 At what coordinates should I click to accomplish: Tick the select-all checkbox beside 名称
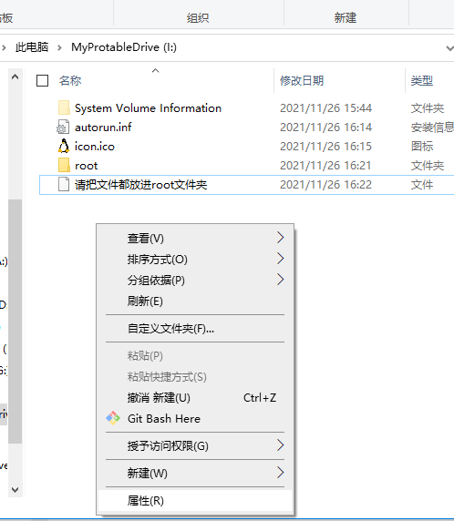coord(42,81)
